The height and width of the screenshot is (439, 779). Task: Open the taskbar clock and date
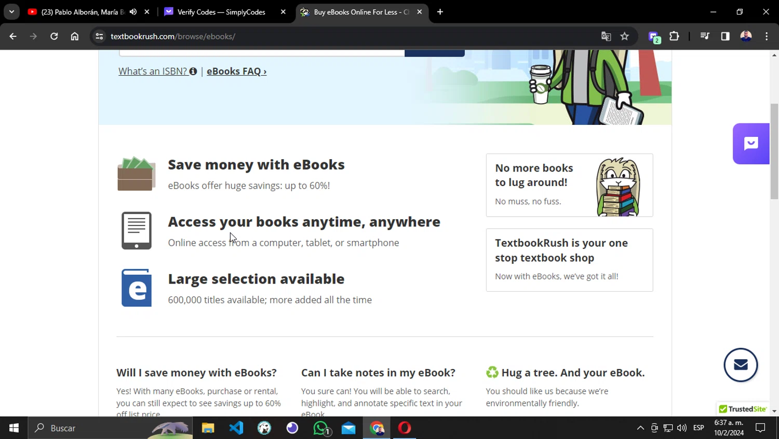(729, 428)
